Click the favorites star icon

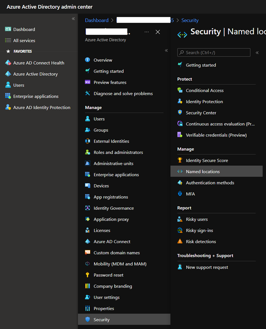pos(8,51)
